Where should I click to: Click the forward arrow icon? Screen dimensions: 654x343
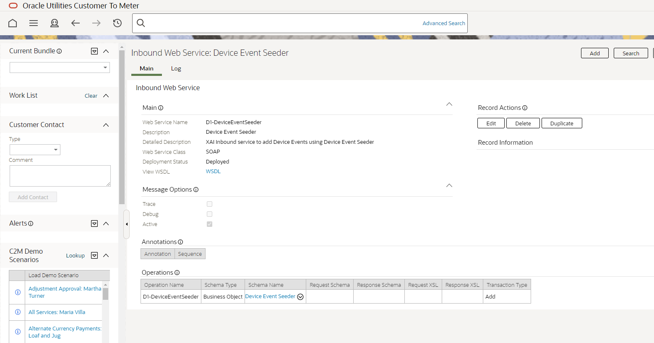pos(96,23)
